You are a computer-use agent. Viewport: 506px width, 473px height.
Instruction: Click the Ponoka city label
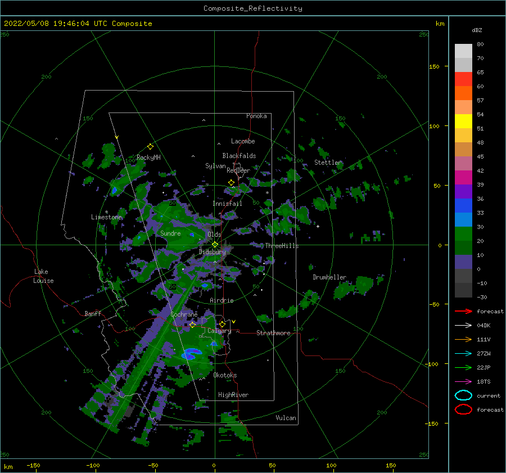tap(256, 116)
